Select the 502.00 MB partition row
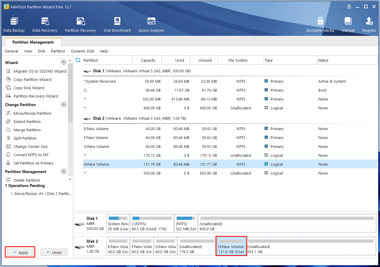The width and height of the screenshot is (380, 267). pos(230,99)
